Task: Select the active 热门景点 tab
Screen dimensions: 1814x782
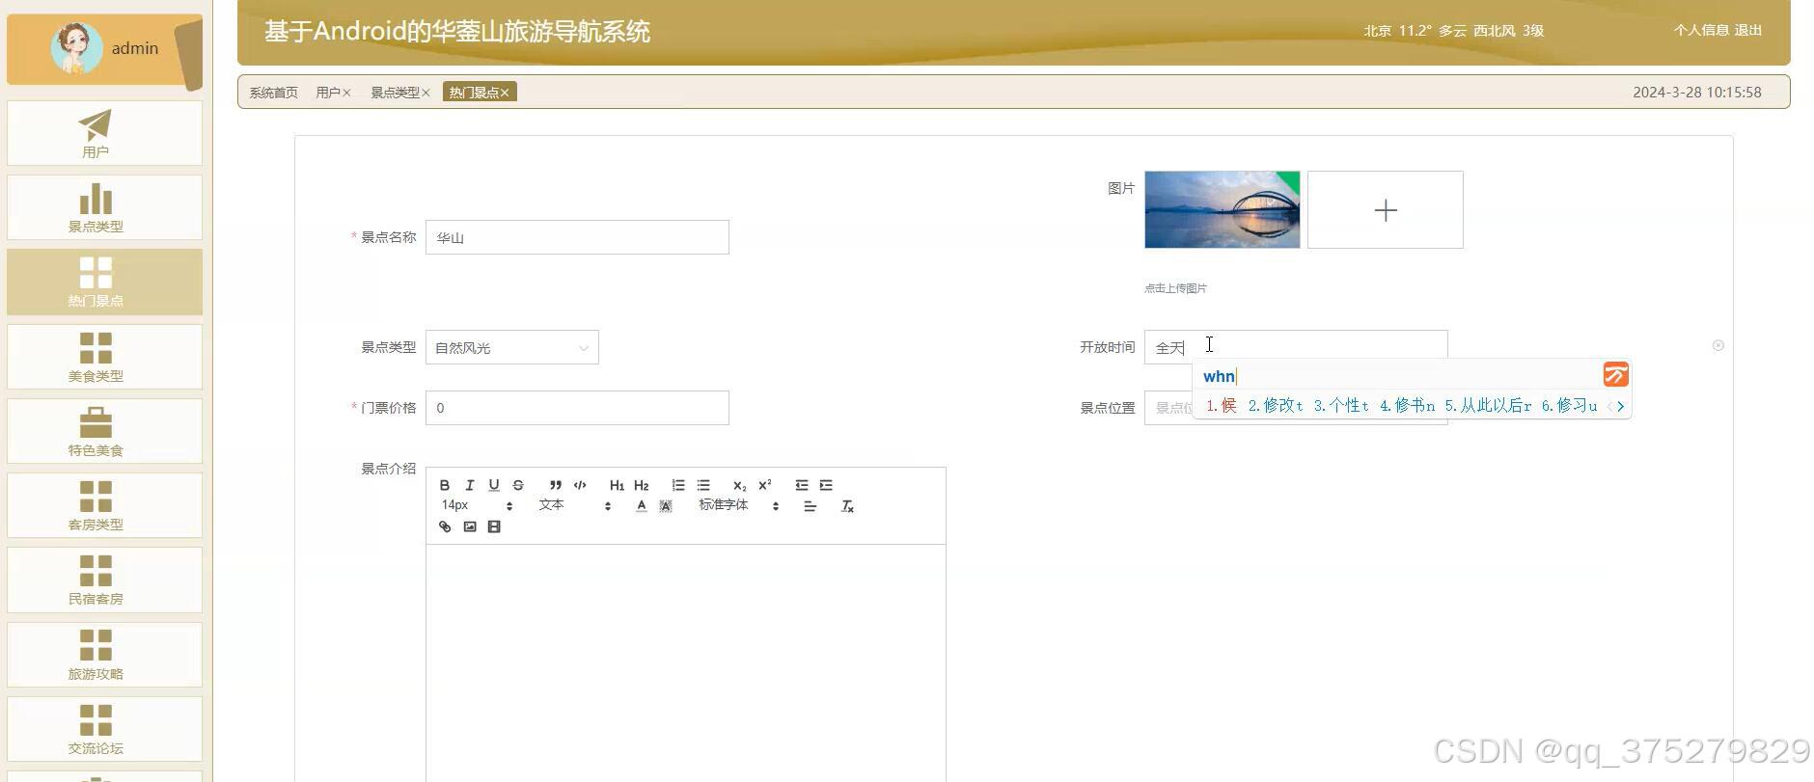Action: pos(481,92)
